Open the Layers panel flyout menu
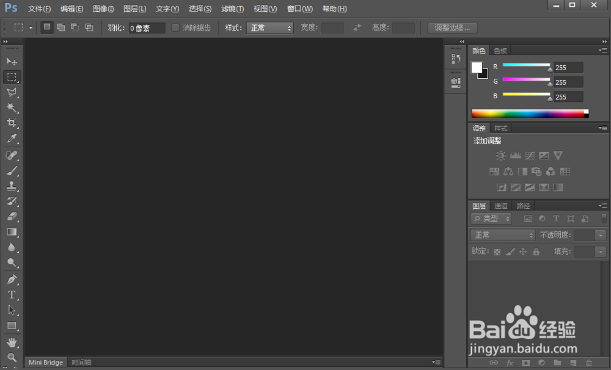611x370 pixels. point(602,206)
